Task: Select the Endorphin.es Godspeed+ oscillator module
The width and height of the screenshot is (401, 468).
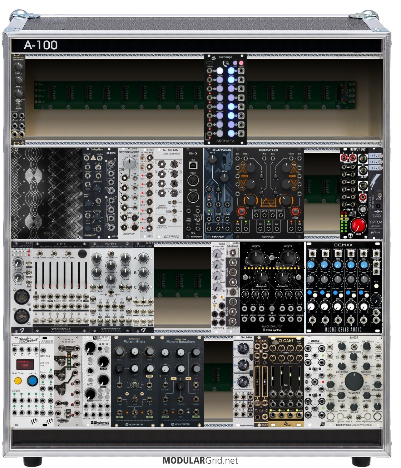Action: click(93, 193)
